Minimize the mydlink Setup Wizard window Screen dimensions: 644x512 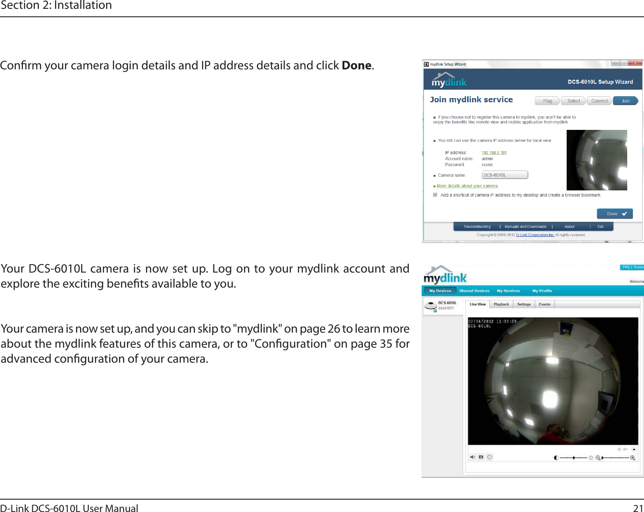pyautogui.click(x=615, y=63)
